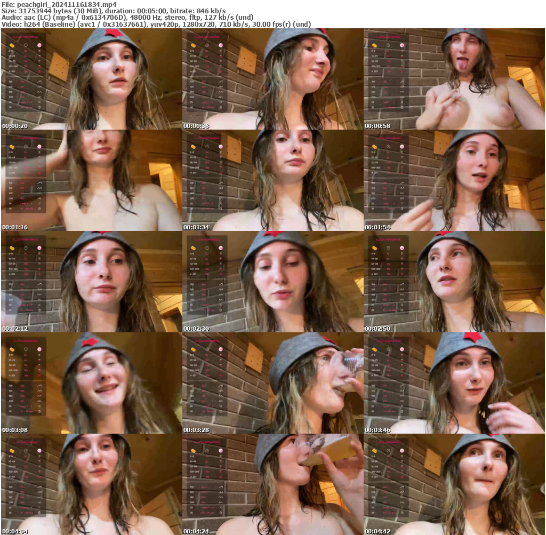The width and height of the screenshot is (546, 535).
Task: Click the 00:04:42 timestamp marker
Action: click(376, 531)
